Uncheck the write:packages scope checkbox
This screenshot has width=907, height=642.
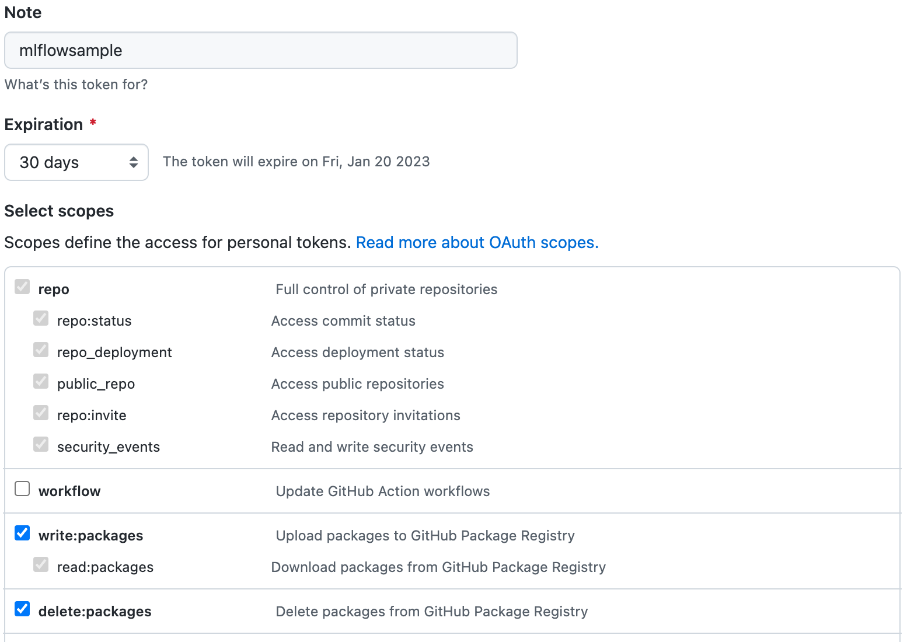pyautogui.click(x=22, y=533)
